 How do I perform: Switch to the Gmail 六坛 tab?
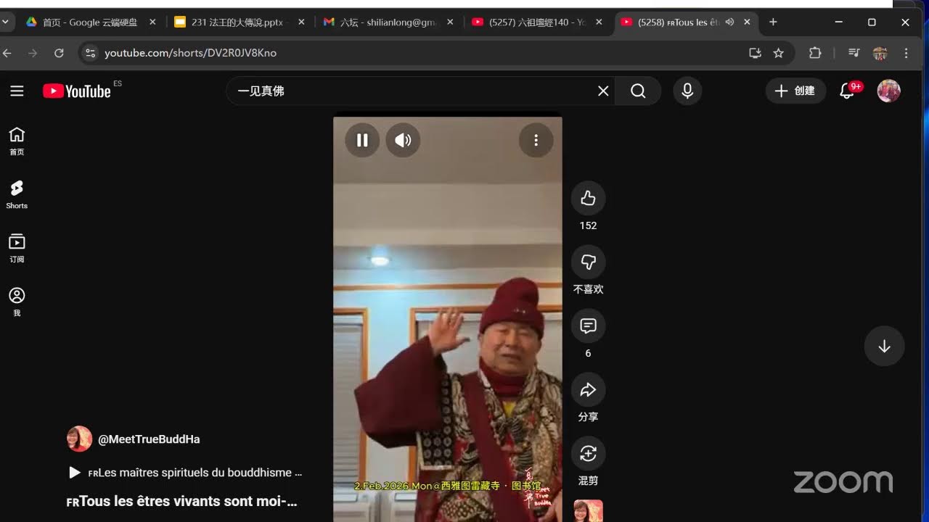point(388,22)
